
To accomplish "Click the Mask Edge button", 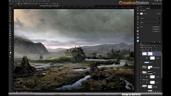I will coord(156,27).
